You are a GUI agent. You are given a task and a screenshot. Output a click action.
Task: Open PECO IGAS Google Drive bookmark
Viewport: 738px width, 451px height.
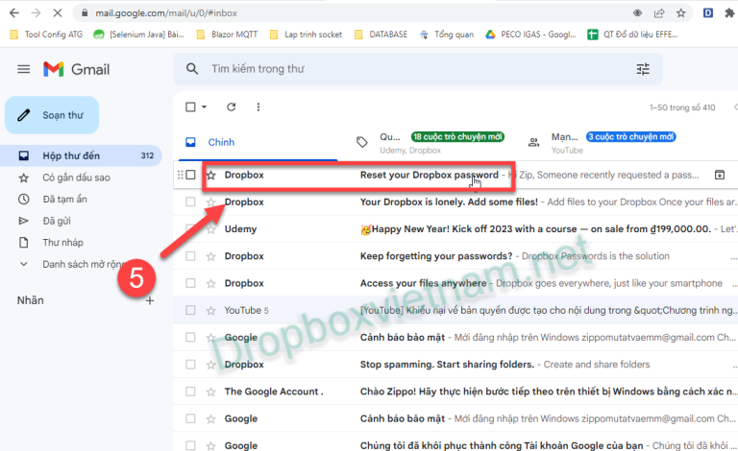[x=530, y=35]
